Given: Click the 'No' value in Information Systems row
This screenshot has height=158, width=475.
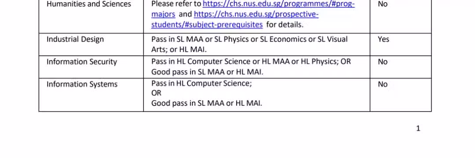Looking at the screenshot, I should tap(383, 84).
